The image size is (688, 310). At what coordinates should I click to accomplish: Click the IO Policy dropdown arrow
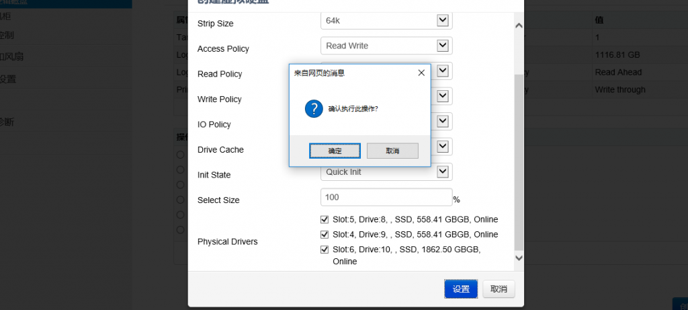coord(442,122)
